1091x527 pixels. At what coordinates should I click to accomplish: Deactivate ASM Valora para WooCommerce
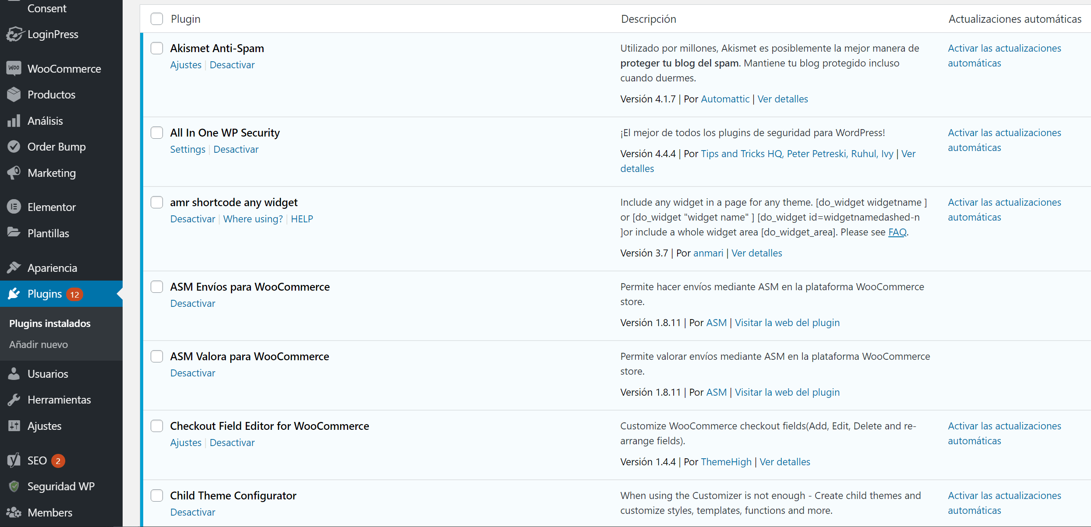pos(193,373)
